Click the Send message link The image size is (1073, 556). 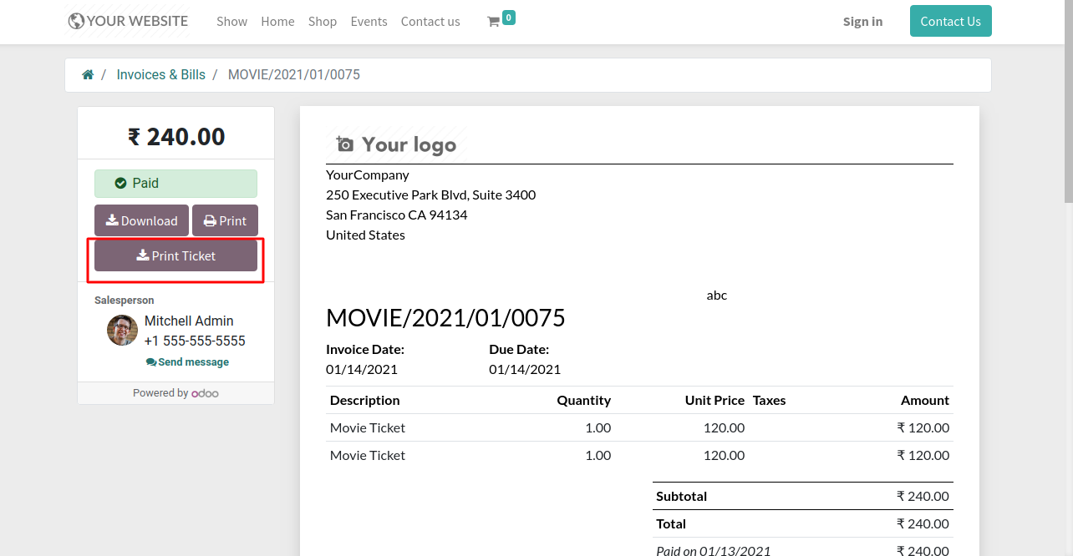[187, 362]
